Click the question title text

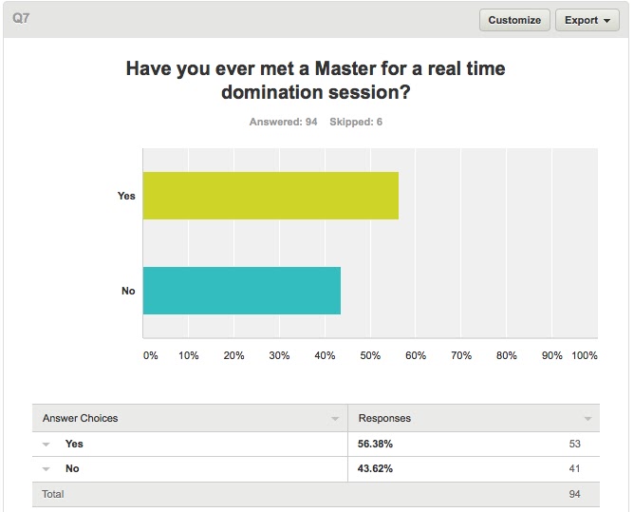pos(316,80)
